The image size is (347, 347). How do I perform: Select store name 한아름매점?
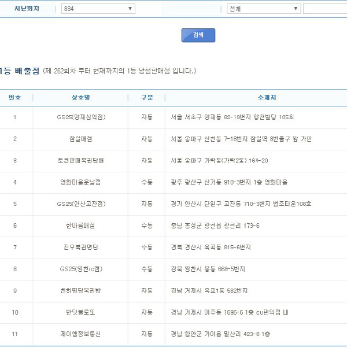click(80, 226)
